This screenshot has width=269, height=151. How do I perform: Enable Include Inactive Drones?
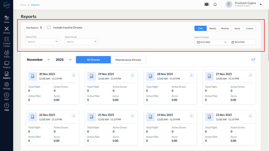pyautogui.click(x=49, y=28)
